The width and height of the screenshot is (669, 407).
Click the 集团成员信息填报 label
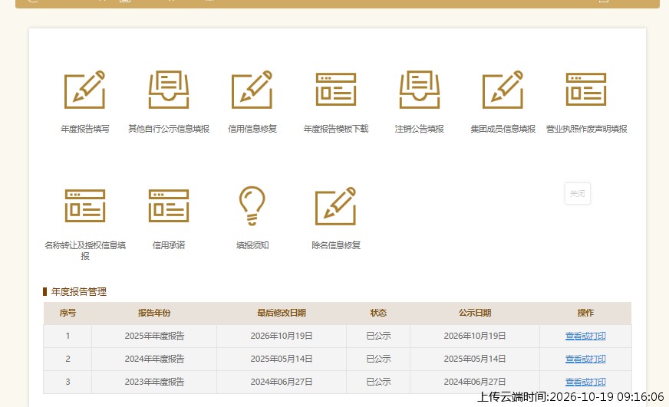[x=503, y=129]
